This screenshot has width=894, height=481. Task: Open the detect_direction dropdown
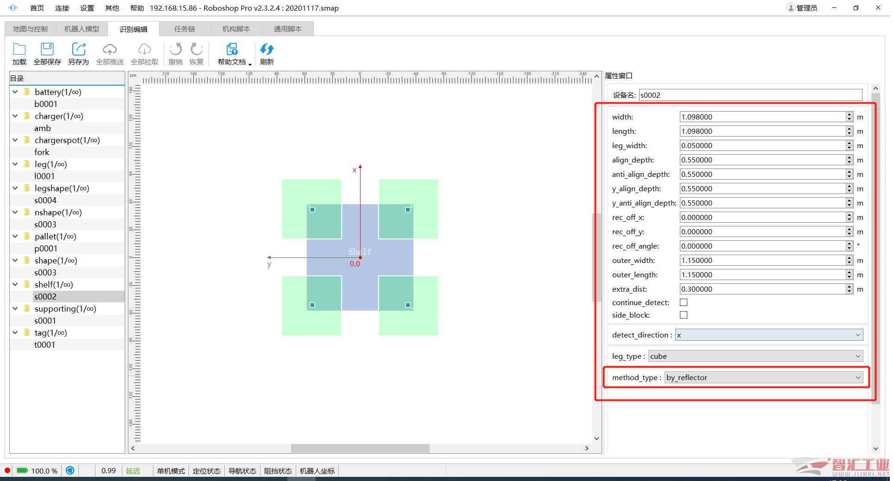tap(769, 335)
